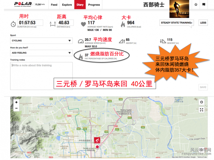Click into the training notes text area
214x160 pixels.
point(41,76)
